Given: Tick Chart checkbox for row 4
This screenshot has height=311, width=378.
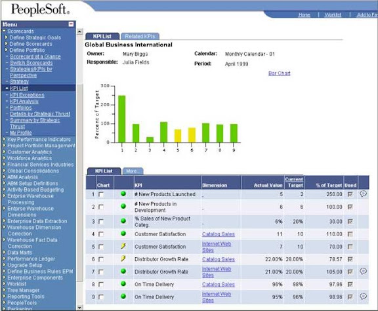Looking at the screenshot, I should pos(101,234).
